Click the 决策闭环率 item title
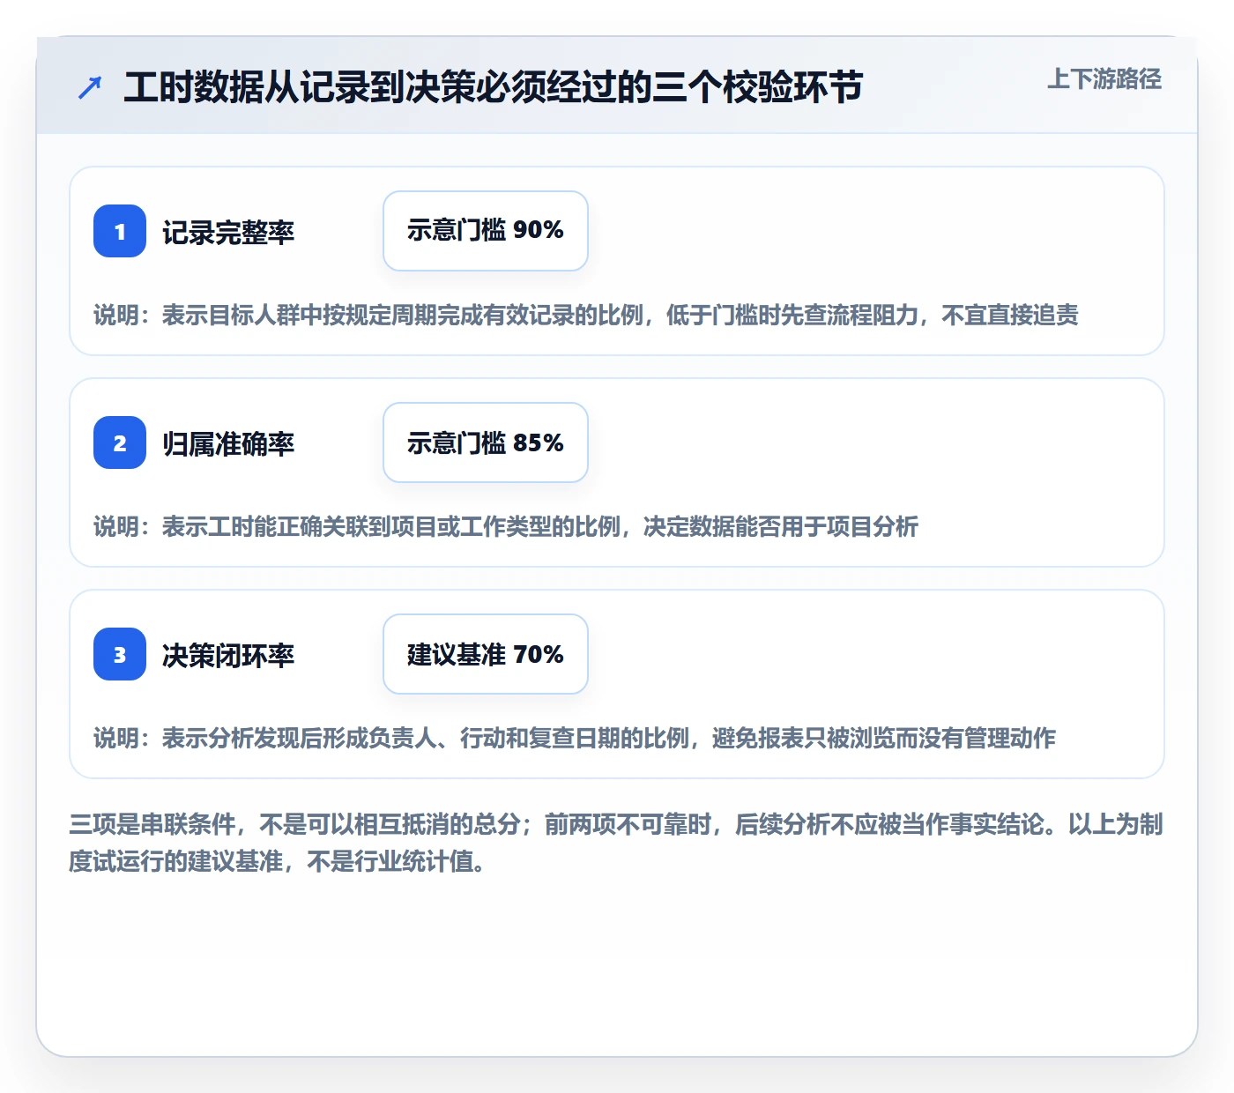 [228, 656]
